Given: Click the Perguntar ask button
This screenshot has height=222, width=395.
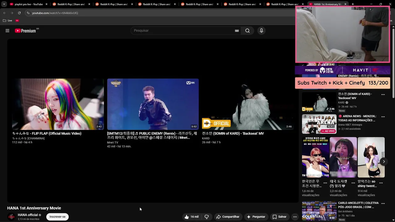Looking at the screenshot, I should click(x=256, y=217).
